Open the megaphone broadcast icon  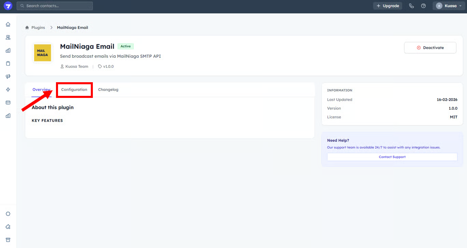coord(8,76)
